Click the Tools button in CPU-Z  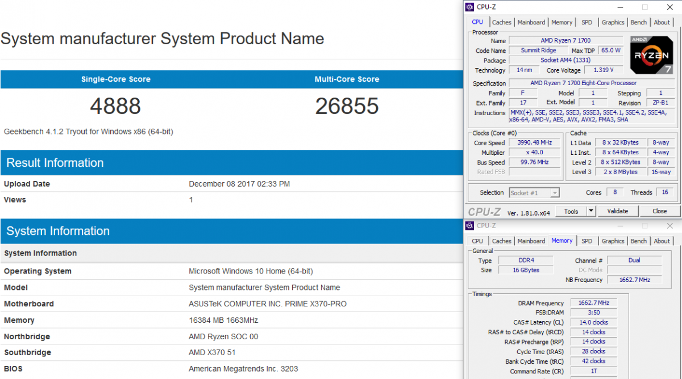coord(571,211)
